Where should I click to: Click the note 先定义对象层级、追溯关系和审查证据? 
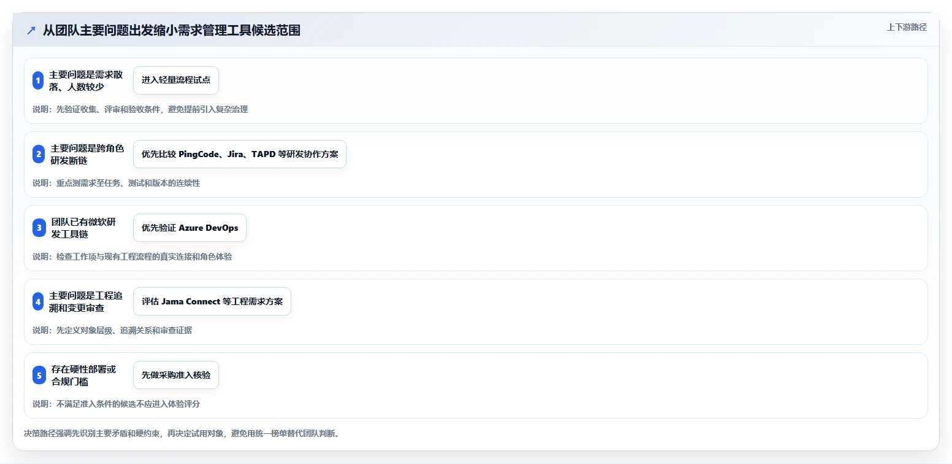[x=112, y=330]
